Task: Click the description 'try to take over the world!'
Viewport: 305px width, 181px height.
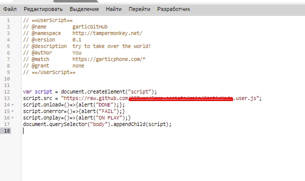Action: click(x=111, y=46)
